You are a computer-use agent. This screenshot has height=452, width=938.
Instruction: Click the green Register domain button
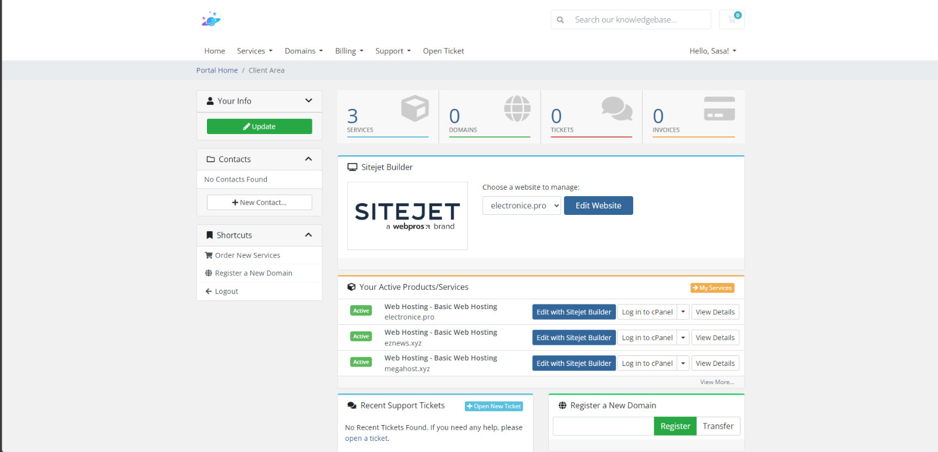click(675, 426)
